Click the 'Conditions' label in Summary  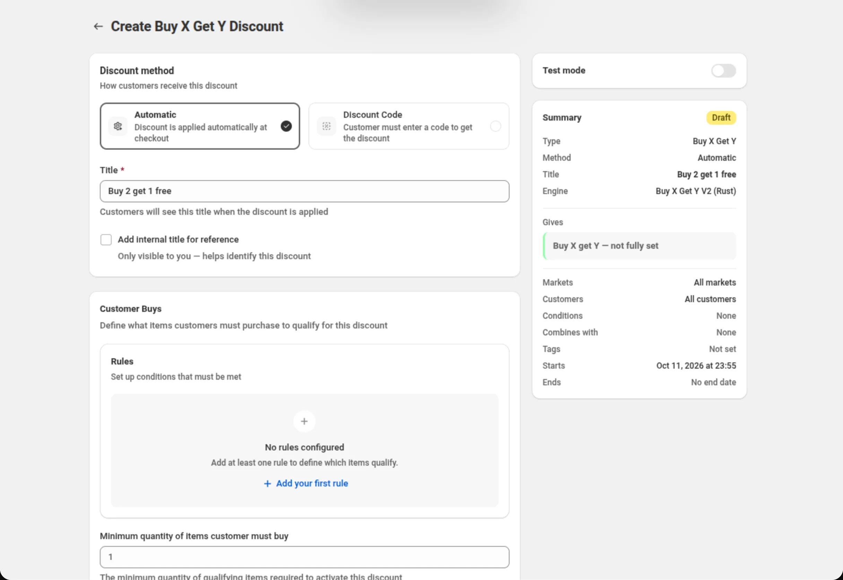click(x=562, y=316)
